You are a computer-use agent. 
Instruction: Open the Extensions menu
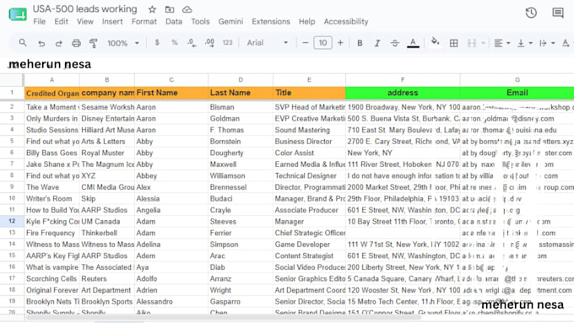[x=271, y=22]
